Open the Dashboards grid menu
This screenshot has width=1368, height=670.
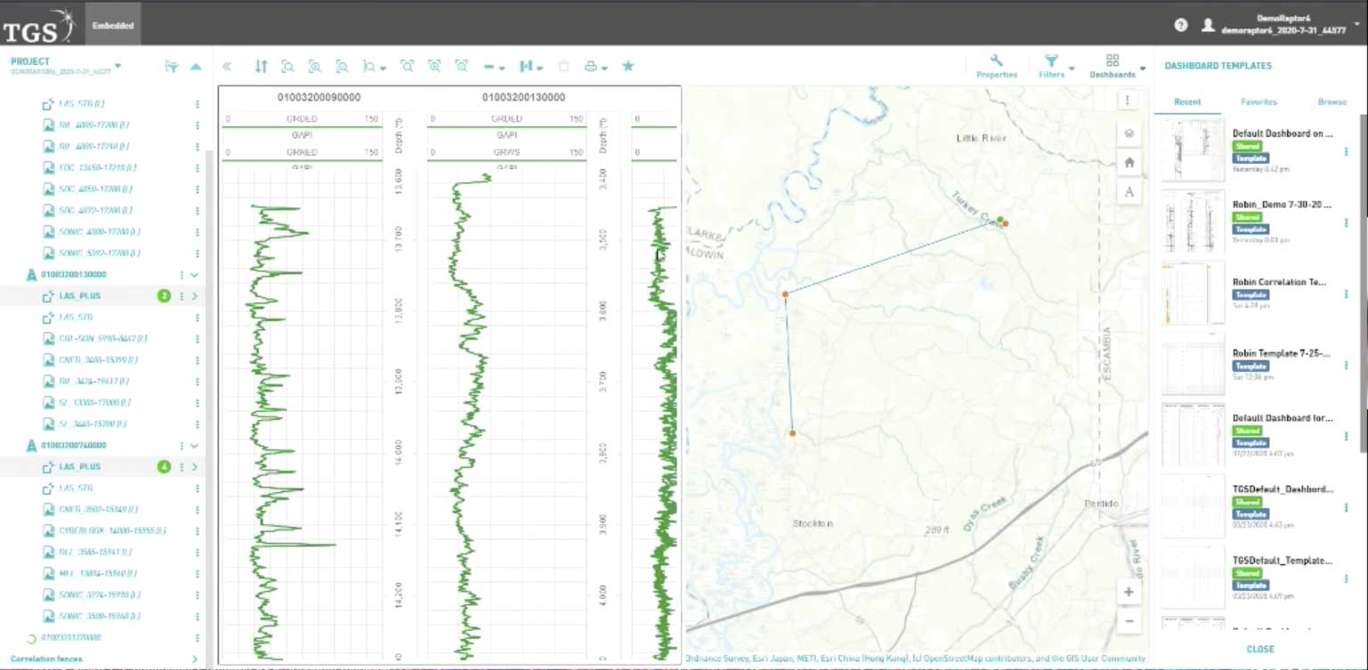click(x=1113, y=66)
